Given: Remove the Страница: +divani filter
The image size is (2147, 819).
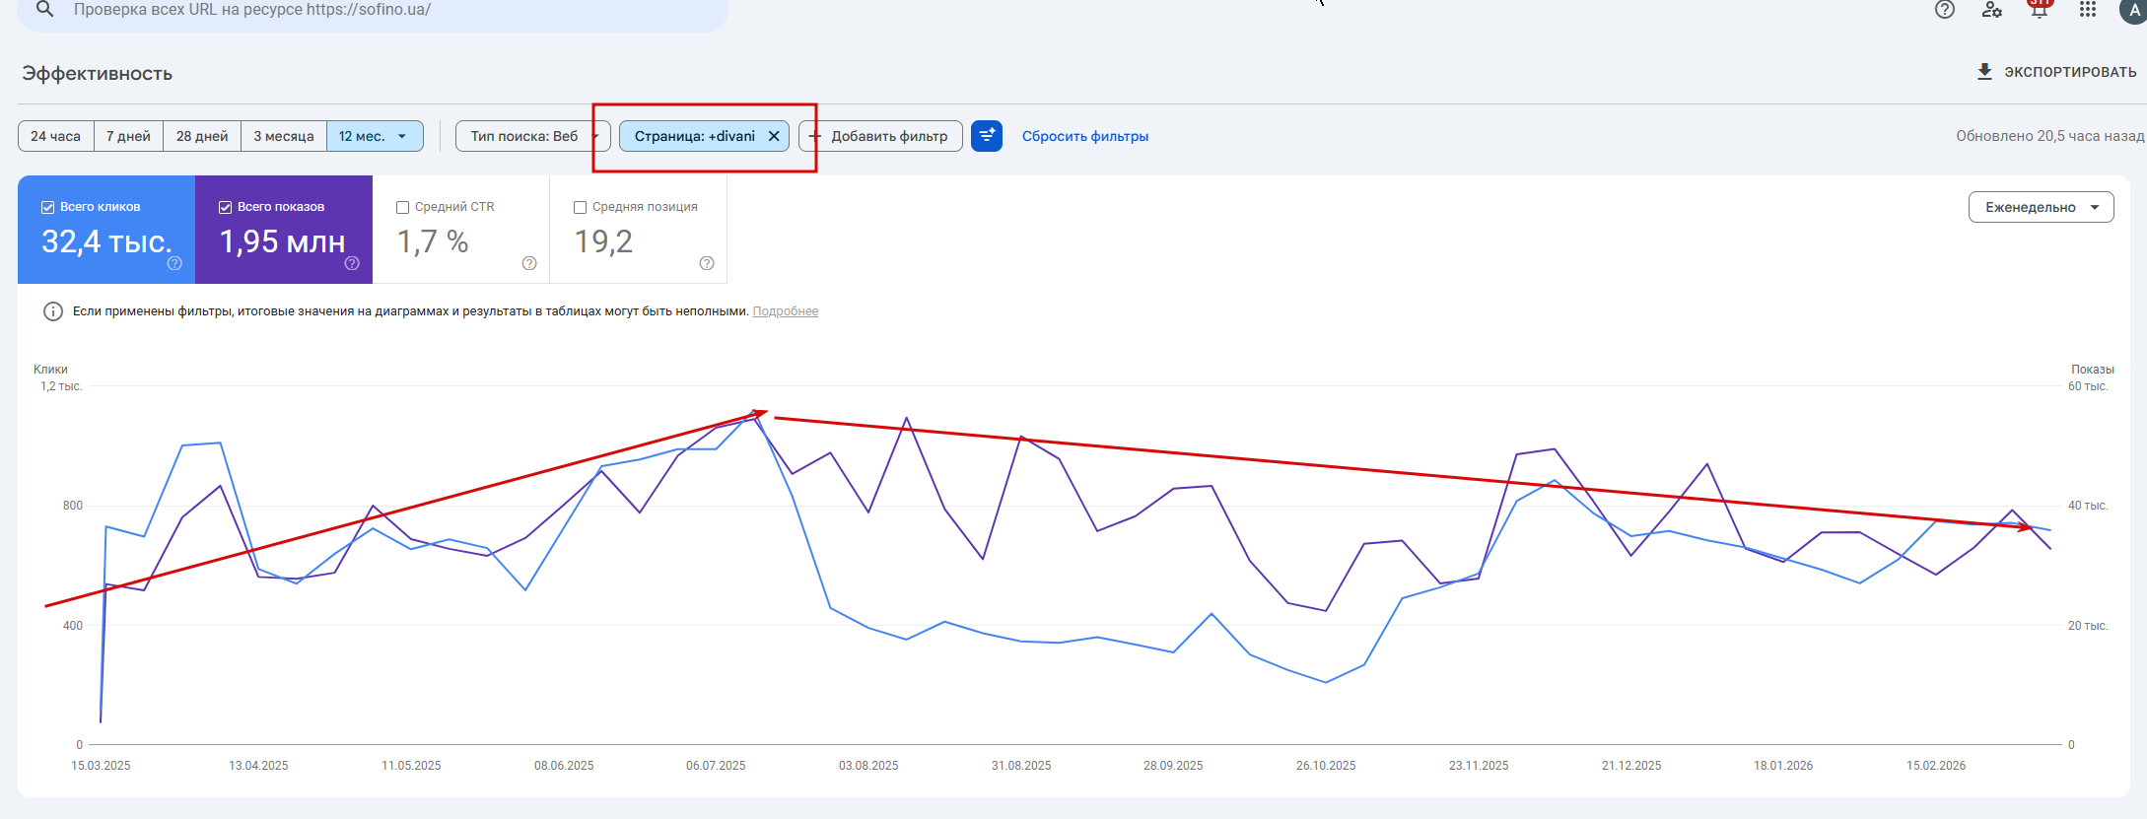Looking at the screenshot, I should pos(774,136).
